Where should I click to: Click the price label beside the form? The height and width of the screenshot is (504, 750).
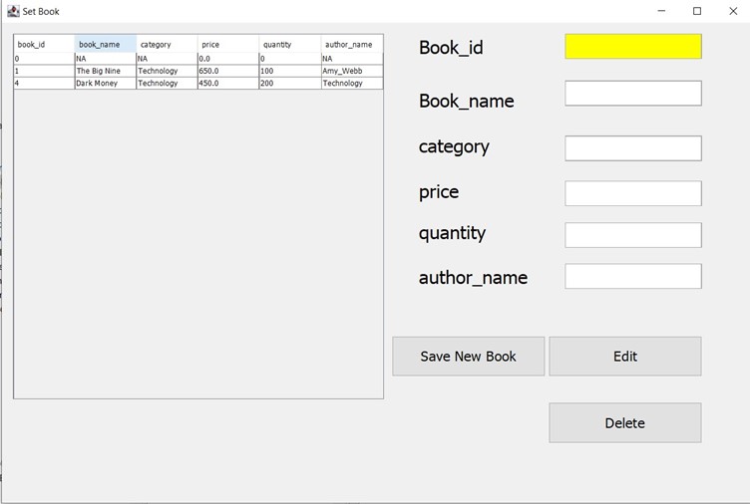(439, 192)
